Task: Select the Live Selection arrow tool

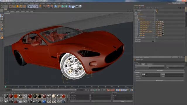Action: point(11,6)
